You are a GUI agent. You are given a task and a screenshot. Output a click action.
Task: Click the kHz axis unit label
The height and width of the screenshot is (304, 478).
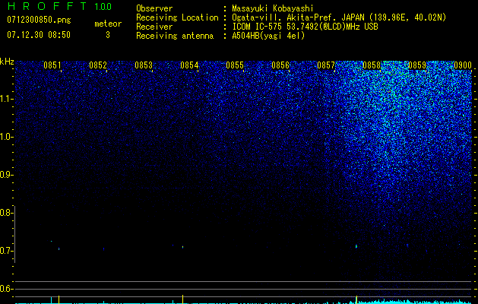coord(7,62)
